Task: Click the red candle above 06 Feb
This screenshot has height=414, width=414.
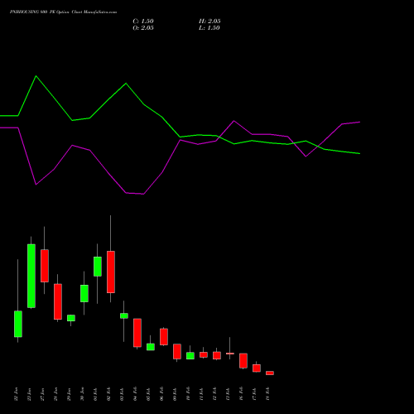Action: click(x=164, y=337)
